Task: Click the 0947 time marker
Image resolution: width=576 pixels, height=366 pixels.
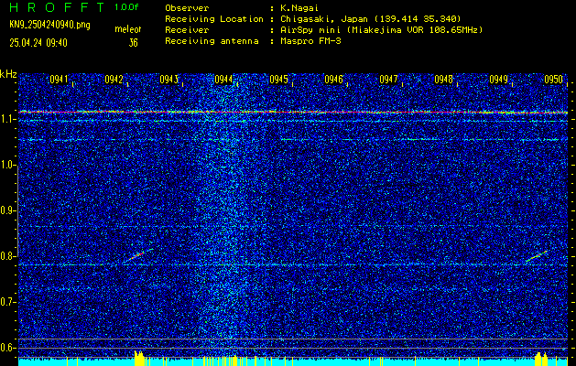Action: [388, 80]
